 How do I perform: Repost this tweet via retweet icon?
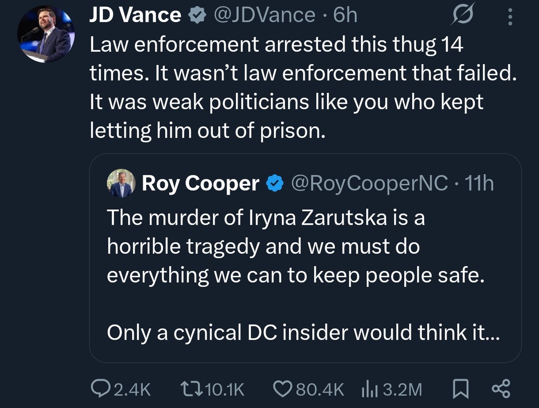coord(192,389)
